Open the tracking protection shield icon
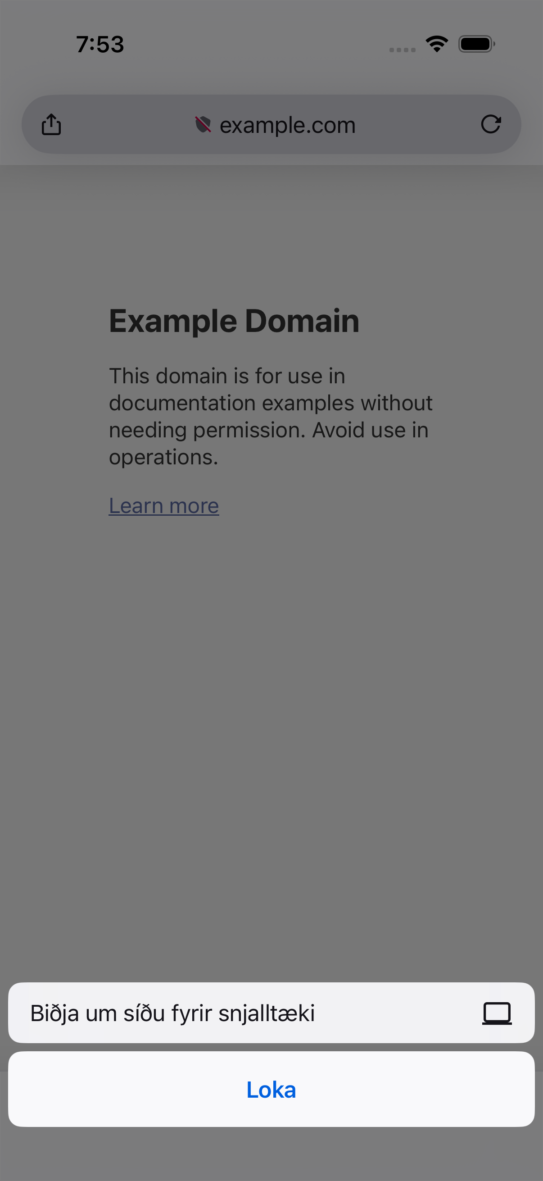The height and width of the screenshot is (1181, 543). (203, 124)
